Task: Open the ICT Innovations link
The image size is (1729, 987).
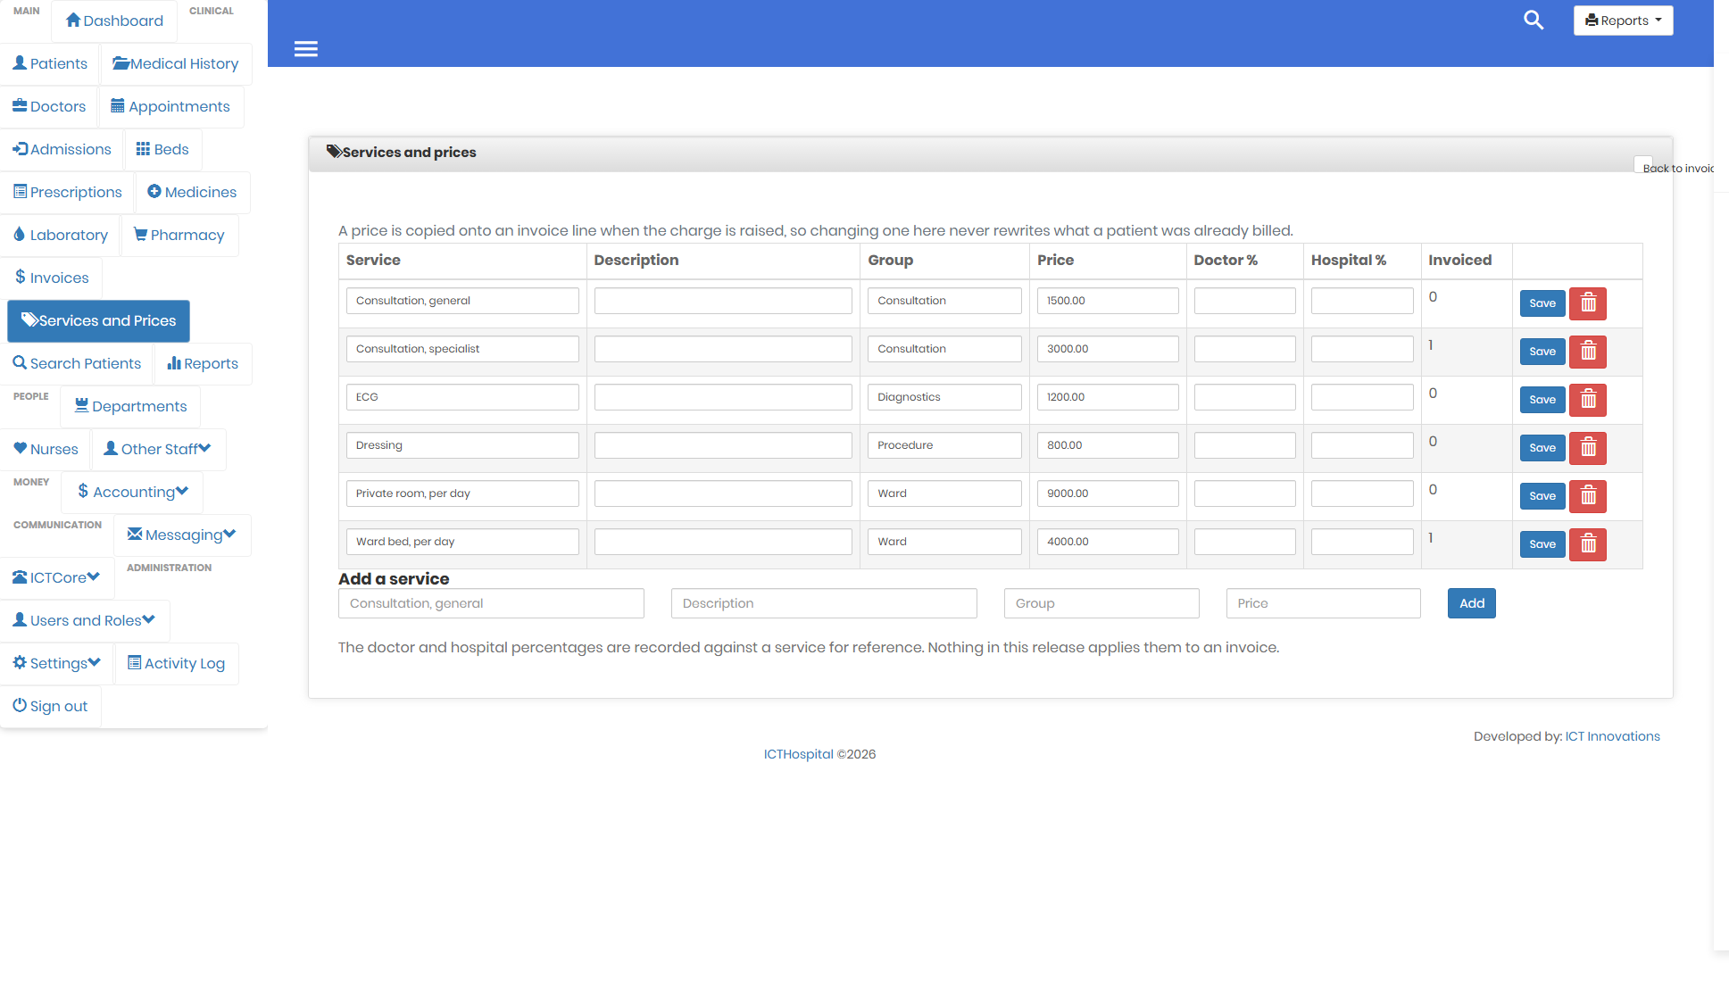Action: point(1612,736)
